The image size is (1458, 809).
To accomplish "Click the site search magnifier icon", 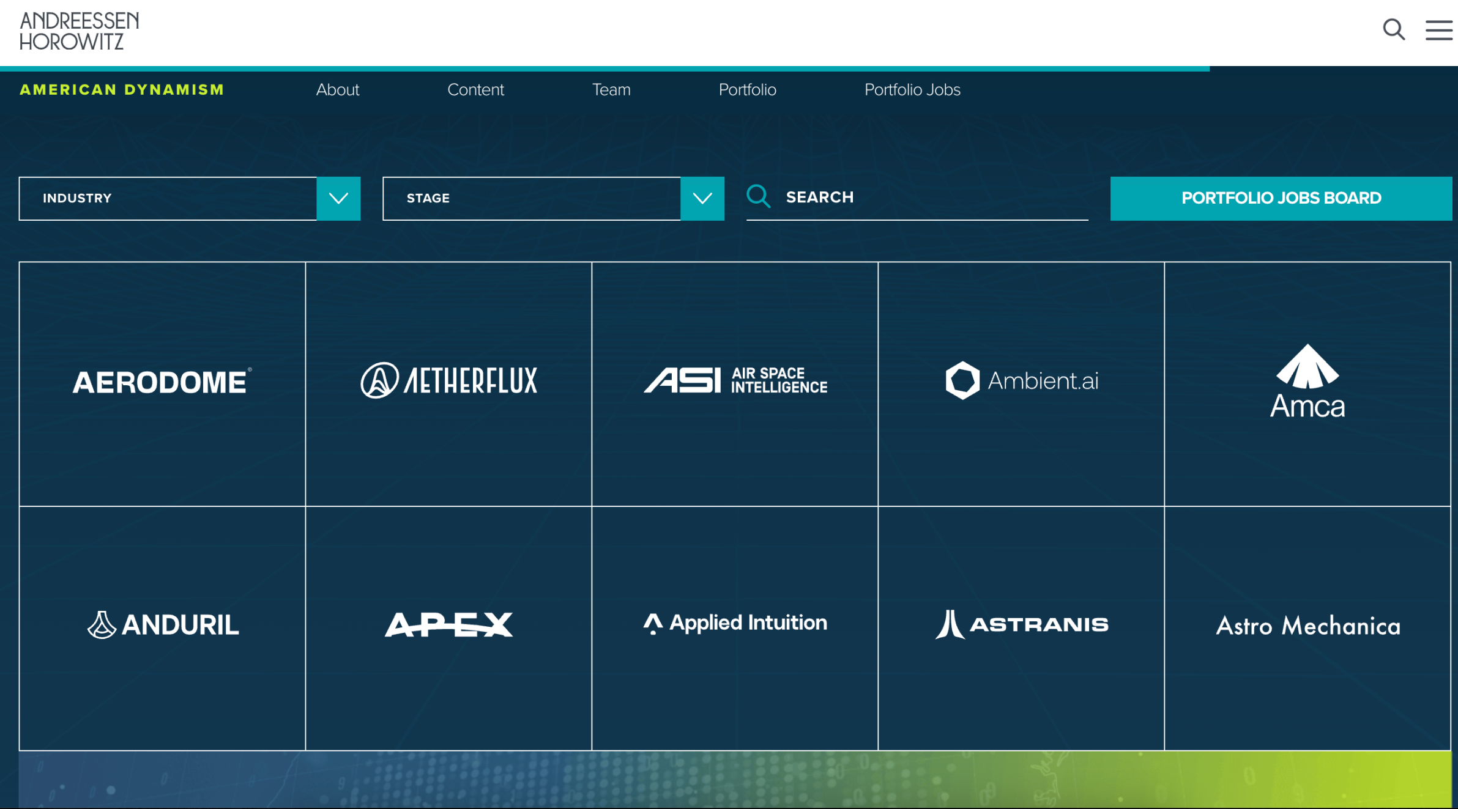I will point(1393,29).
